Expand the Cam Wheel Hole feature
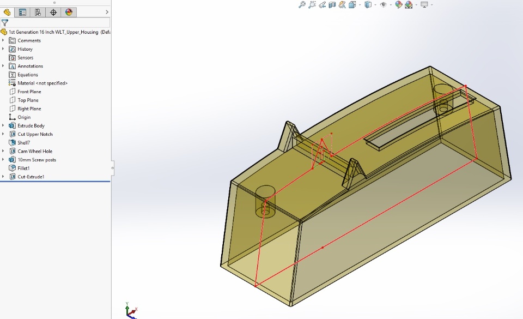 coord(3,151)
